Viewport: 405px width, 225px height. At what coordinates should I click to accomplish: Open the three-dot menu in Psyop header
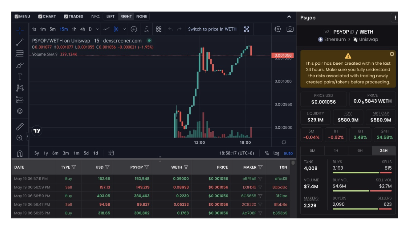pos(395,18)
